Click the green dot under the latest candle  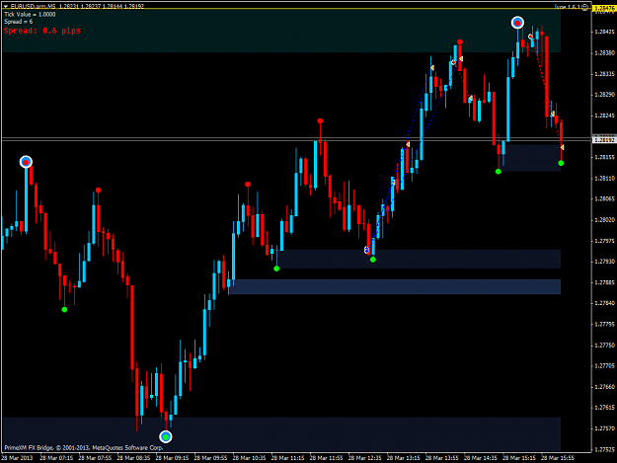click(x=561, y=163)
